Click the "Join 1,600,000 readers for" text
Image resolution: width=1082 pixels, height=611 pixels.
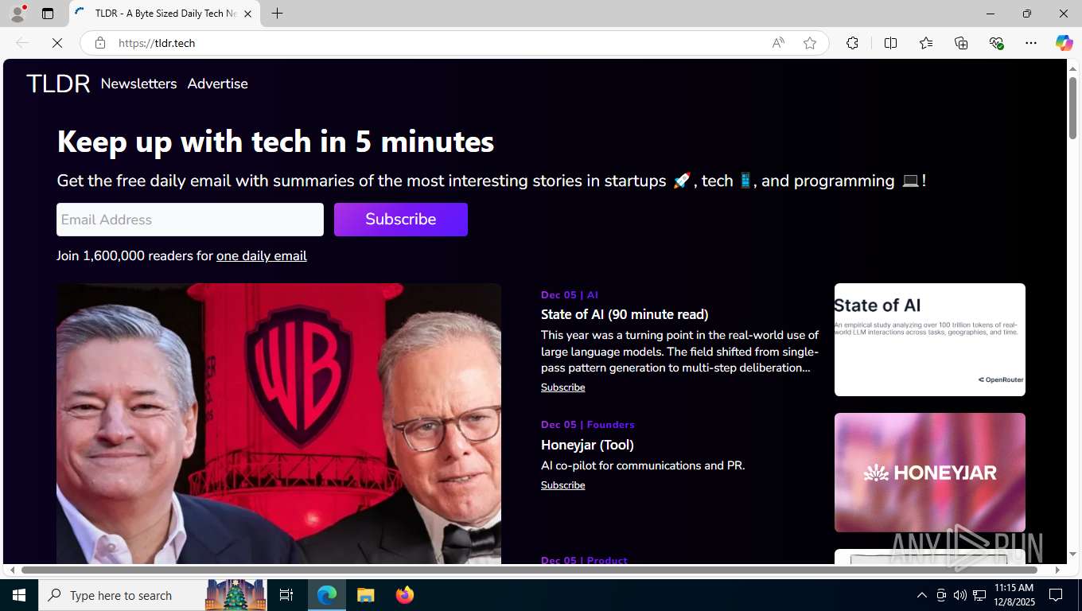(135, 256)
